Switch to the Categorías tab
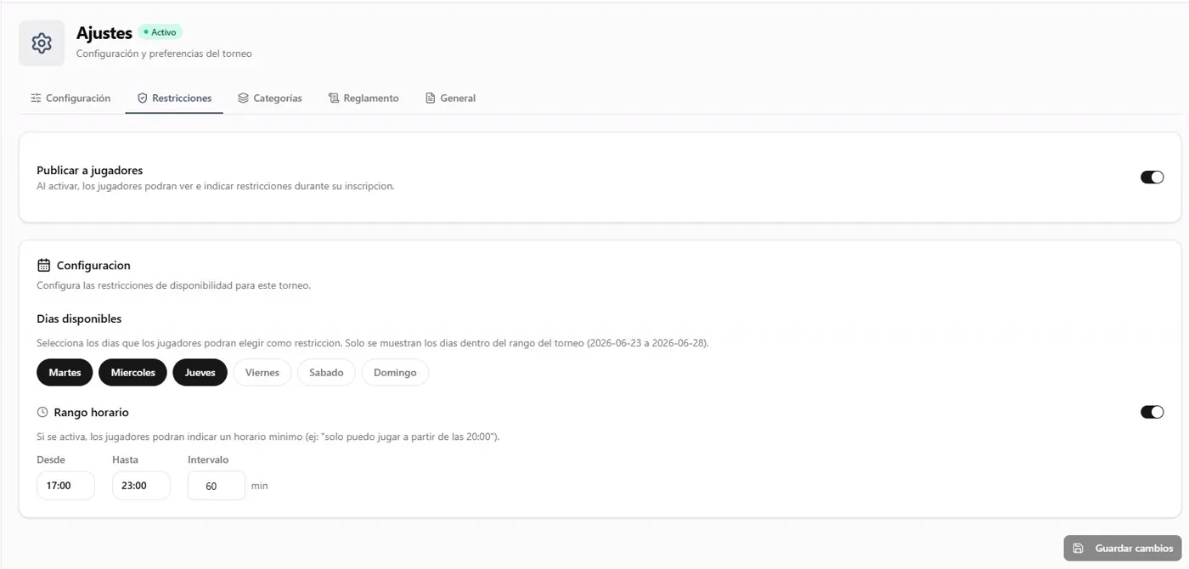Screen dimensions: 1189x569 [270, 98]
